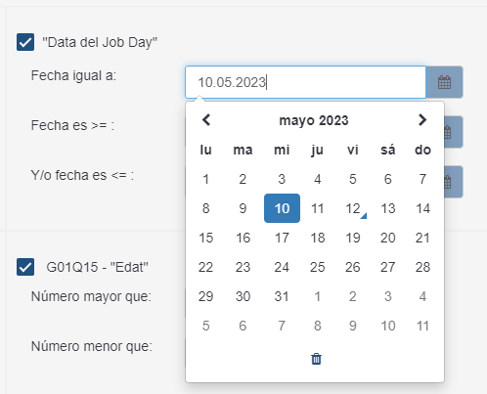The width and height of the screenshot is (487, 394).
Task: Open calendar icon for 'Fecha es >='
Action: 454,132
